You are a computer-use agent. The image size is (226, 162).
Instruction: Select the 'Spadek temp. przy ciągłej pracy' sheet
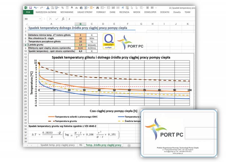[x=57, y=145]
